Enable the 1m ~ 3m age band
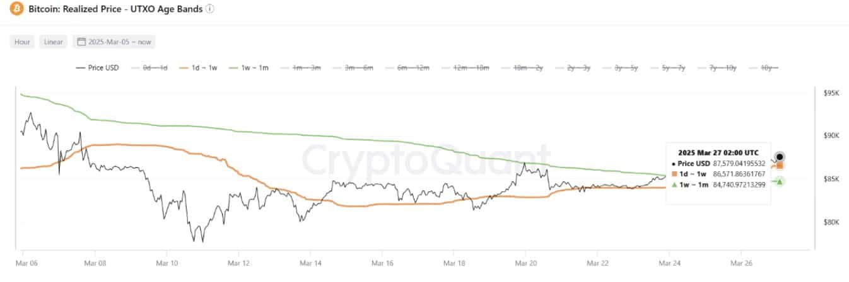The height and width of the screenshot is (282, 849). [x=303, y=67]
